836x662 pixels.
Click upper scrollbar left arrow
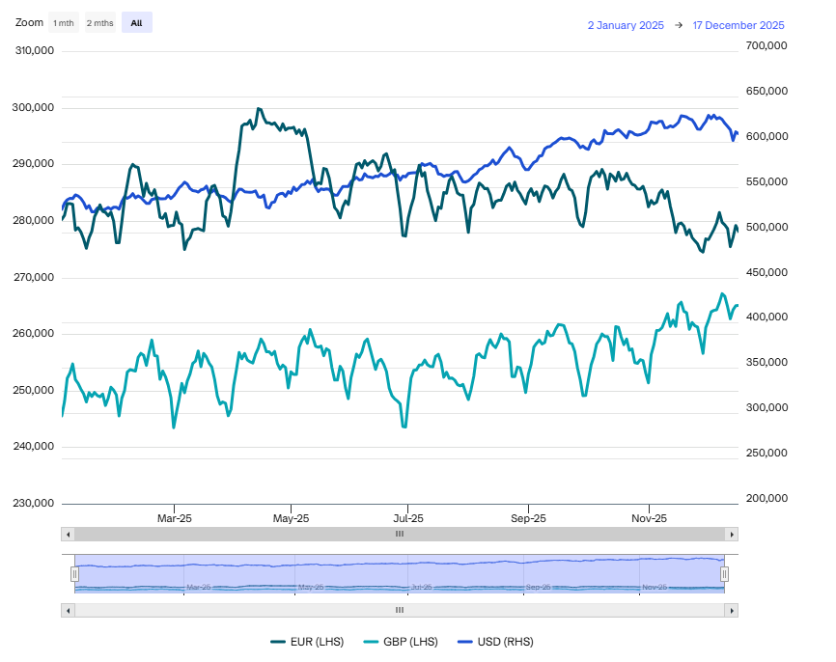click(x=68, y=535)
